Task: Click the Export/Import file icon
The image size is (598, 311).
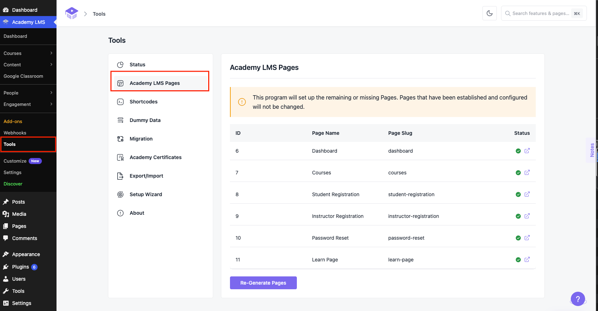Action: pyautogui.click(x=121, y=176)
